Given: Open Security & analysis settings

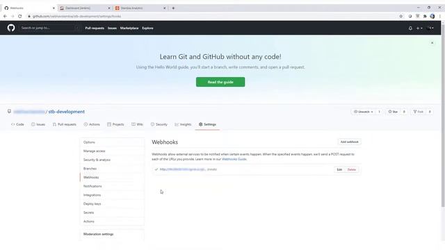Looking at the screenshot, I should click(112, 160).
